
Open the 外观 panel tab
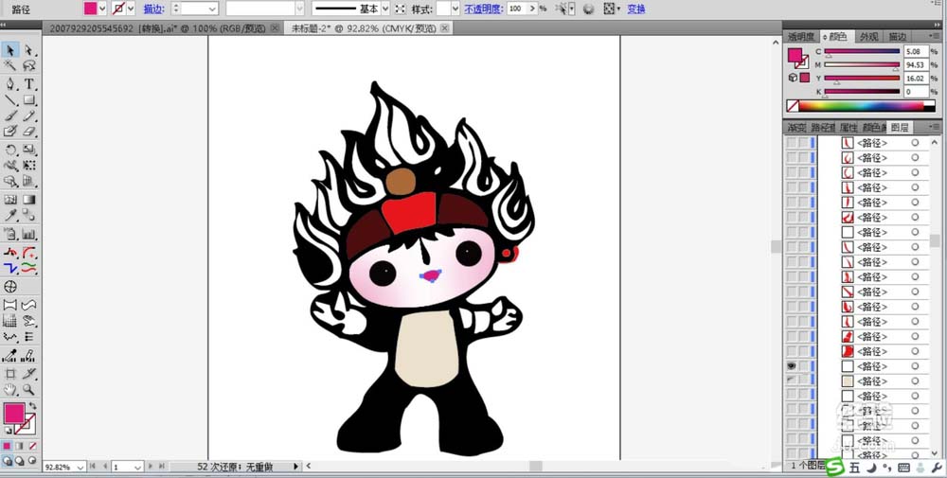tap(869, 37)
